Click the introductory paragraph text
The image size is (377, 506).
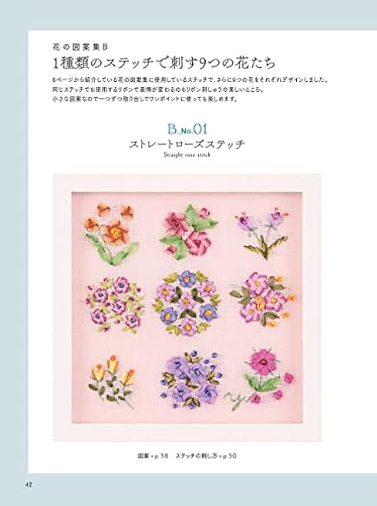(190, 90)
